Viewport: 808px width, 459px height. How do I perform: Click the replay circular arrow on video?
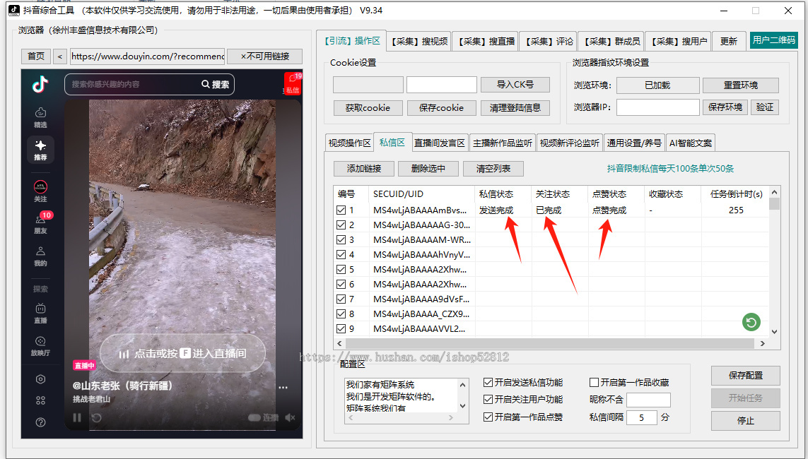point(96,417)
